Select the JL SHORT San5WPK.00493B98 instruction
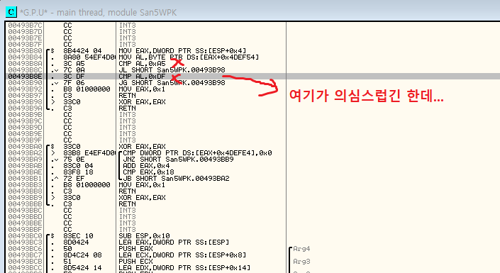The width and height of the screenshot is (500, 273). point(172,69)
